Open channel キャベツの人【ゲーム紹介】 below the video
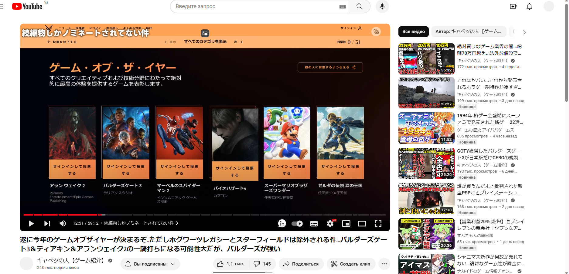The width and height of the screenshot is (570, 274). [72, 260]
